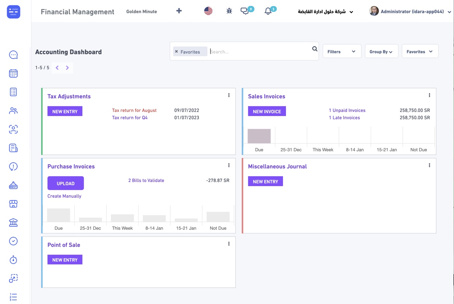Click the bank building sidebar icon
The width and height of the screenshot is (454, 304).
pyautogui.click(x=13, y=223)
